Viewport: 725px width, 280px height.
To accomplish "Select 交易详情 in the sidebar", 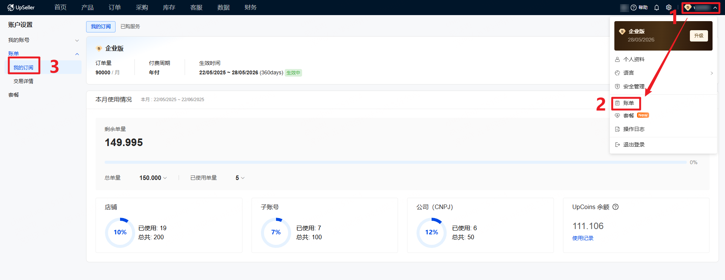I will tap(23, 81).
